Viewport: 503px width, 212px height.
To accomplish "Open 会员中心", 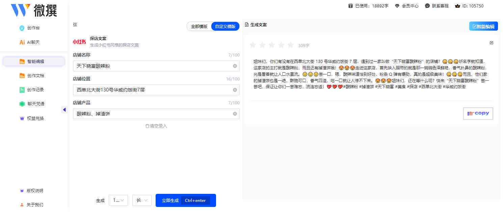I will click(407, 6).
